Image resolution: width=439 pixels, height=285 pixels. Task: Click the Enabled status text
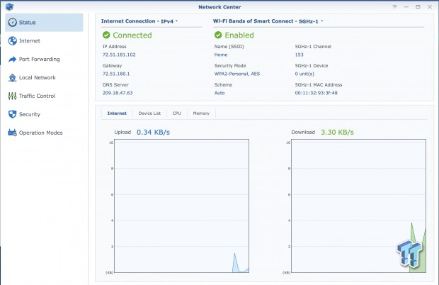coord(239,35)
